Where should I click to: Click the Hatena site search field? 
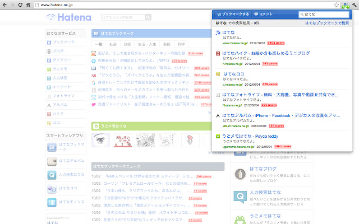[x=123, y=17]
